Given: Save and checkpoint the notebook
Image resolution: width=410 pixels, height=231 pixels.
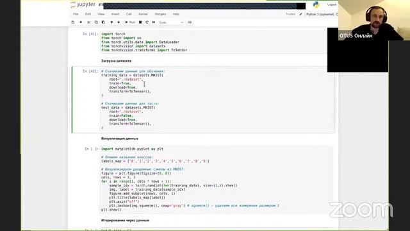Looking at the screenshot, I should (73, 22).
